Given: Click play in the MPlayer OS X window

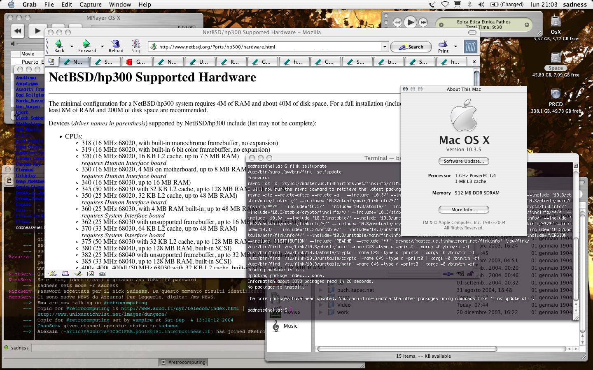Looking at the screenshot, I should [x=37, y=30].
